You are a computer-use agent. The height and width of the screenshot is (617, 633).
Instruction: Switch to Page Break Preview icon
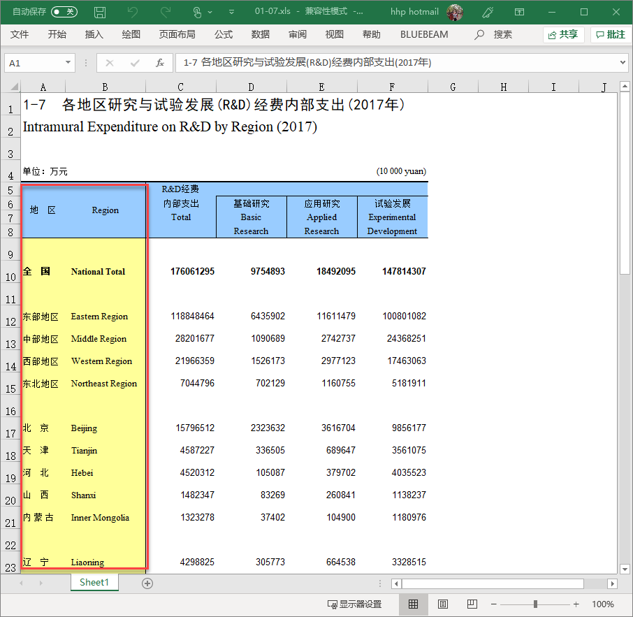(x=472, y=604)
